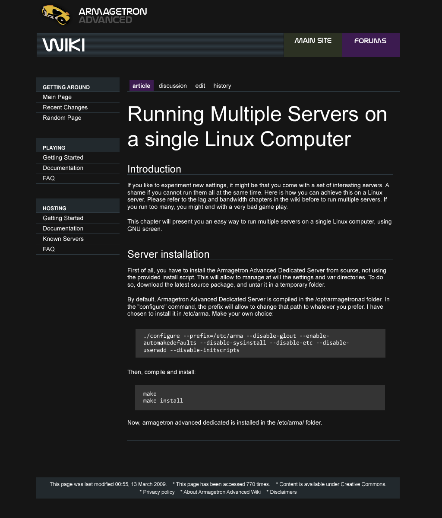Click the Armagetron Advanced logo icon
The image size is (442, 518).
point(56,15)
